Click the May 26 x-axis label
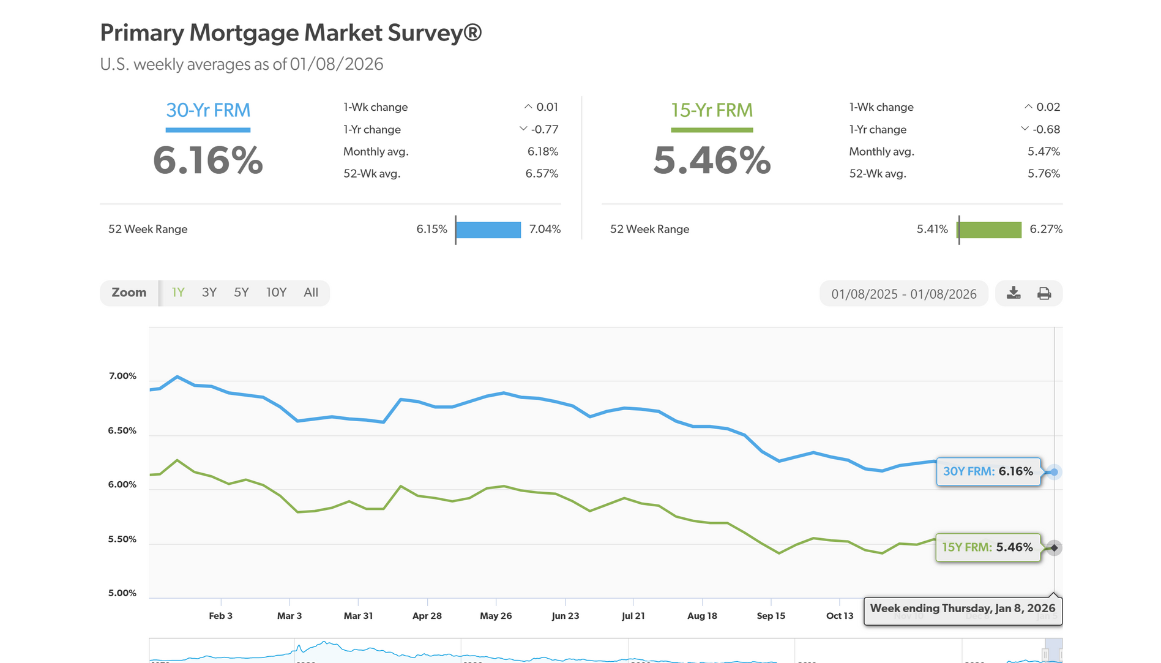Screen dimensions: 1161x663 pyautogui.click(x=496, y=616)
